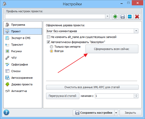Increase the начиная с spinner value

coord(136,95)
